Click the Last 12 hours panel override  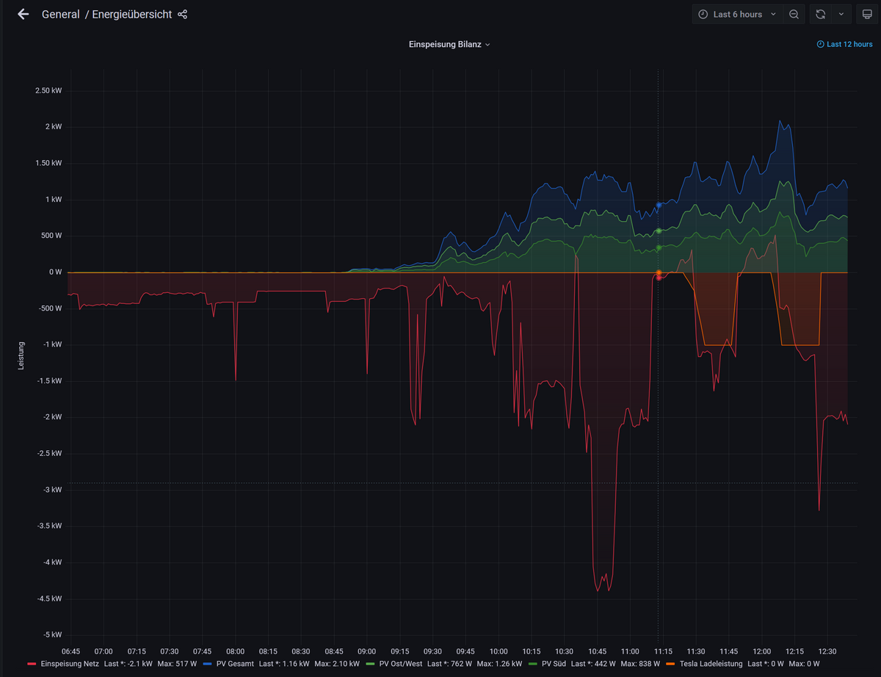coord(849,44)
